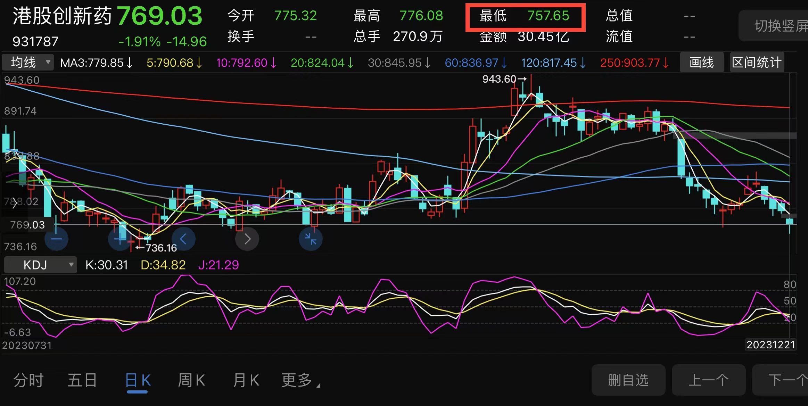Viewport: 808px width, 406px height.
Task: Tap the K:30.31 indicator value
Action: 107,265
